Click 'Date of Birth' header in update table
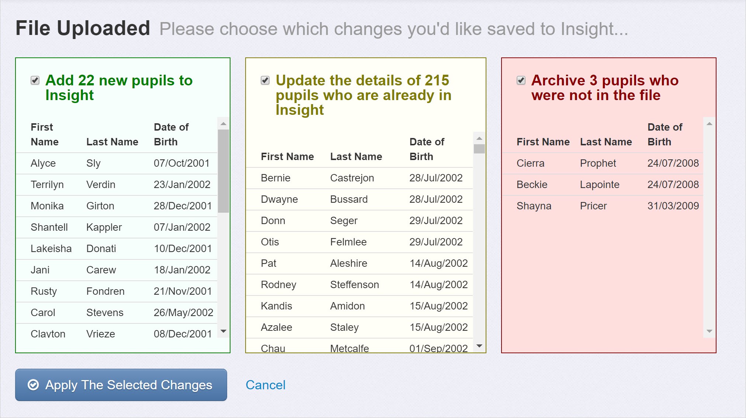746x418 pixels. (x=427, y=149)
